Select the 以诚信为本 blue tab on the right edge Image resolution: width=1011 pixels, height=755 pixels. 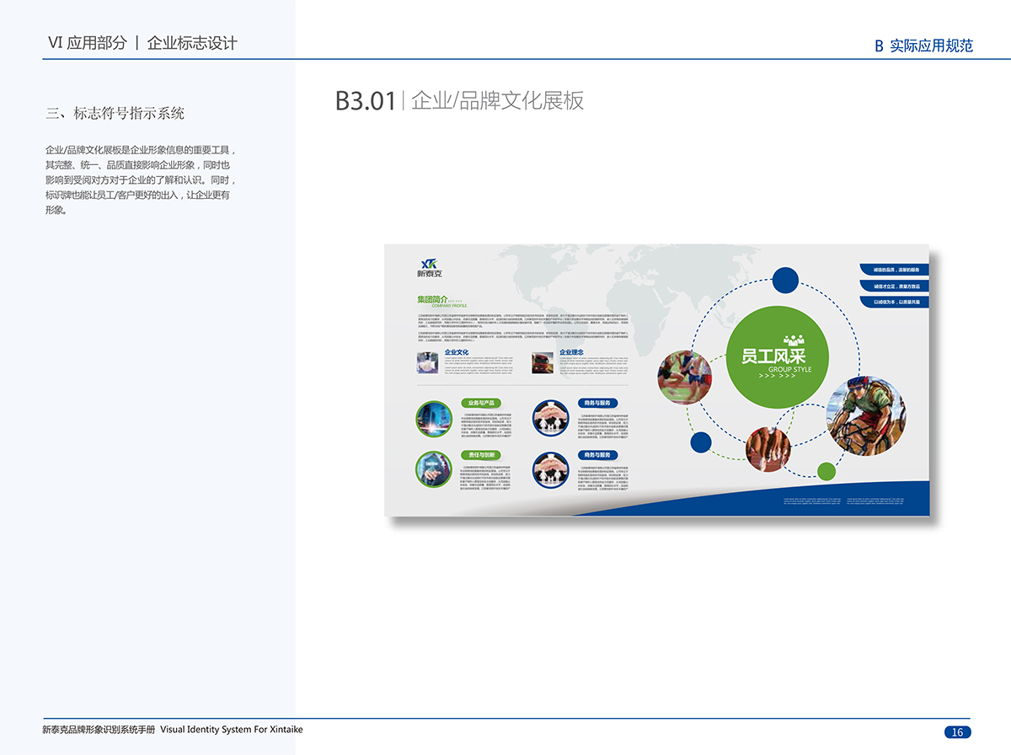[895, 301]
